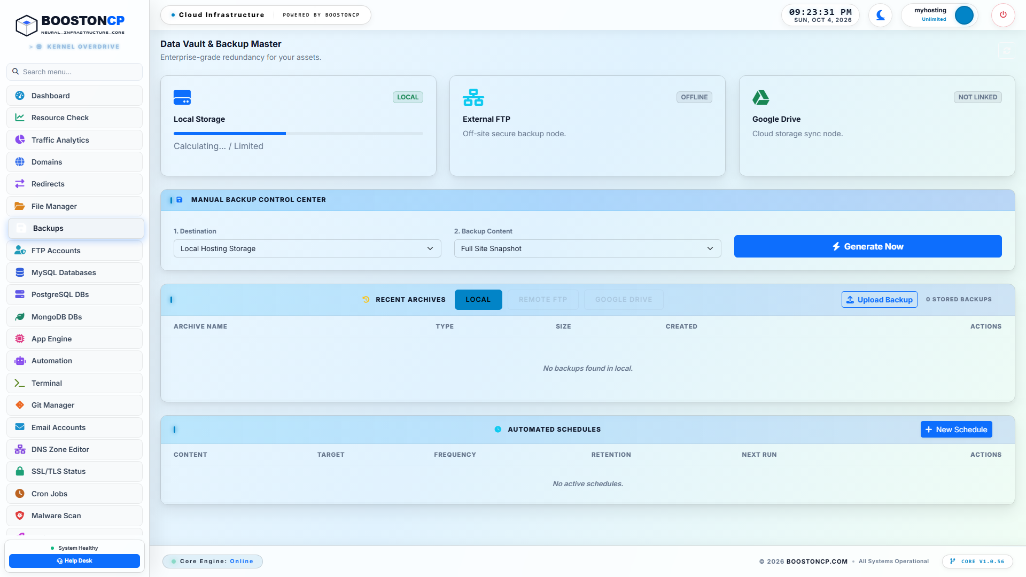Click the clock showing 09:23:31 PM
The image size is (1026, 577).
pos(820,12)
